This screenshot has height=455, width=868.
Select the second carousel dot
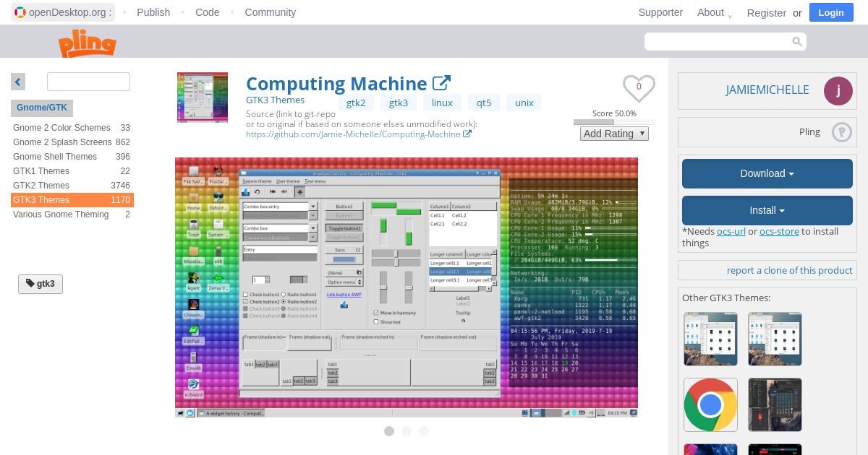407,431
